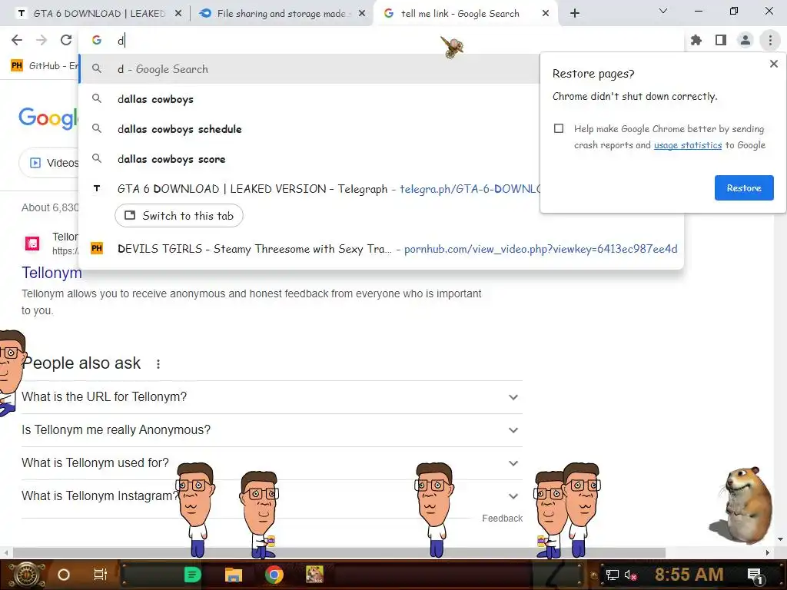Click the muted volume tray icon
Viewport: 787px width, 590px height.
click(x=630, y=575)
